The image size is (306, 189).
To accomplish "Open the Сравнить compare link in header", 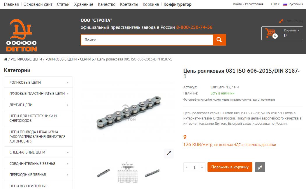I will pos(291,21).
